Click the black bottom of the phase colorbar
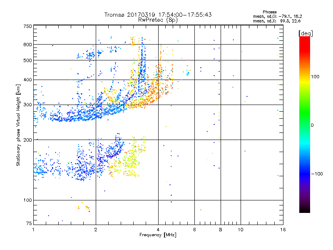Viewport: 333px width, 250px height. (x=305, y=210)
